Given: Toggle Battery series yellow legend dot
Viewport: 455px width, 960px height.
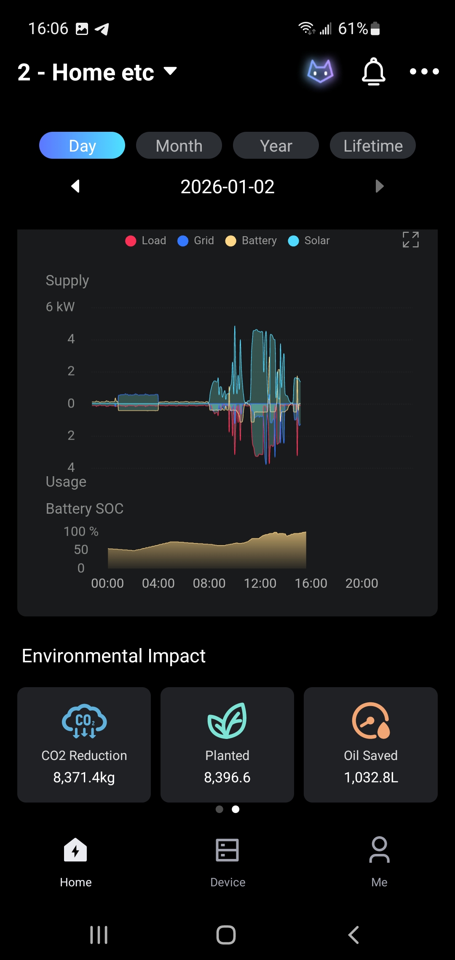Looking at the screenshot, I should pos(231,241).
